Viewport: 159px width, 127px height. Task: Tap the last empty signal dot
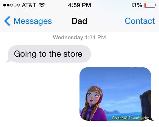pyautogui.click(x=18, y=5)
